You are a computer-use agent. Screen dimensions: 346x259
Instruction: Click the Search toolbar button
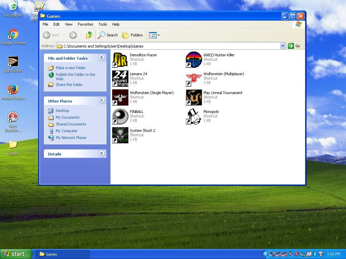click(x=108, y=35)
